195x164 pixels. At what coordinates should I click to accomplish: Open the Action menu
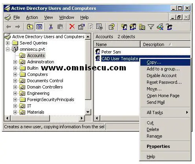tap(32, 17)
